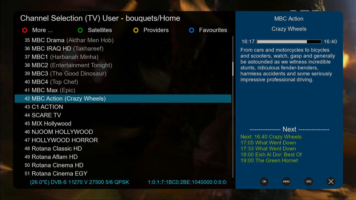This screenshot has height=200, width=356.
Task: Click the yellow Providers circle icon
Action: pos(136,30)
